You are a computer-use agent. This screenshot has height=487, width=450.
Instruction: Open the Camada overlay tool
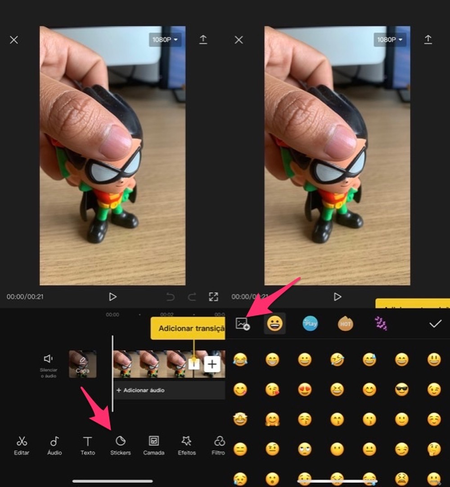154,445
